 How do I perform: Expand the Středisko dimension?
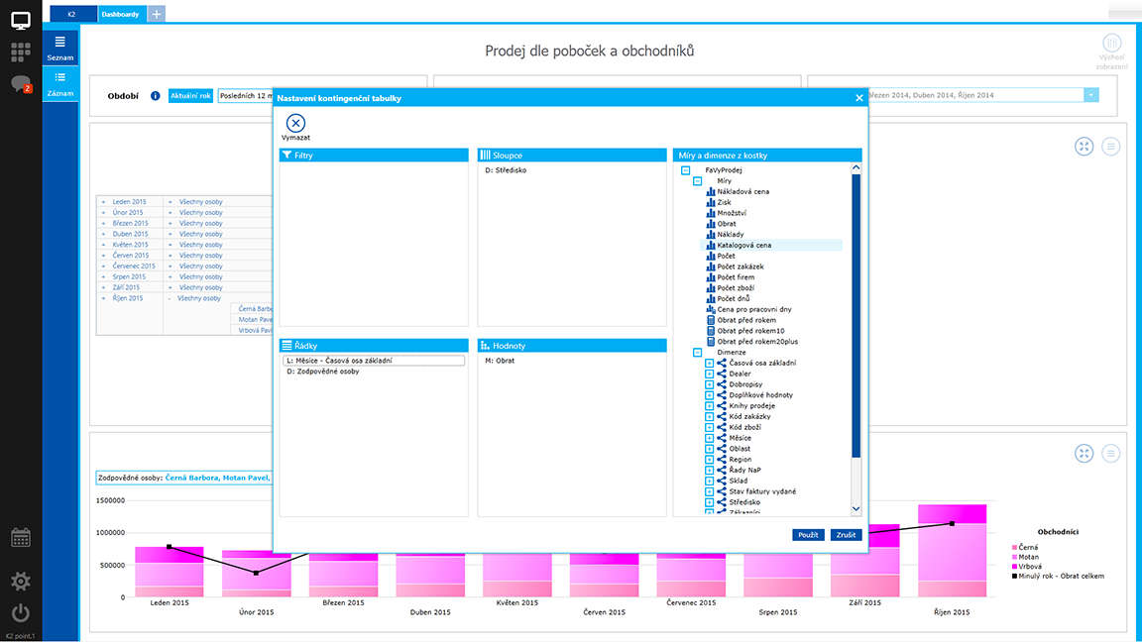coord(709,502)
